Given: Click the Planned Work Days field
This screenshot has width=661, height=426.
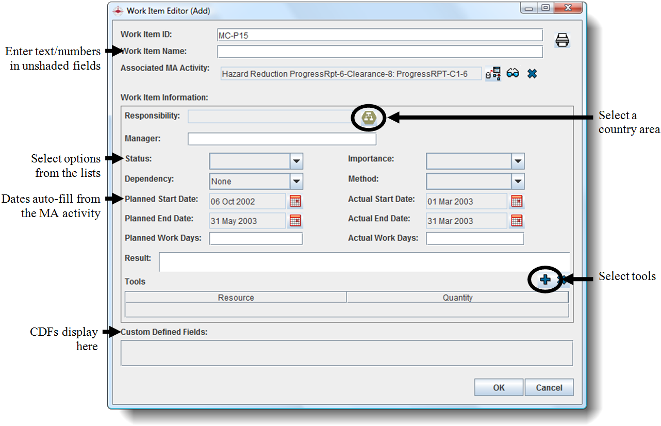Looking at the screenshot, I should [x=256, y=238].
